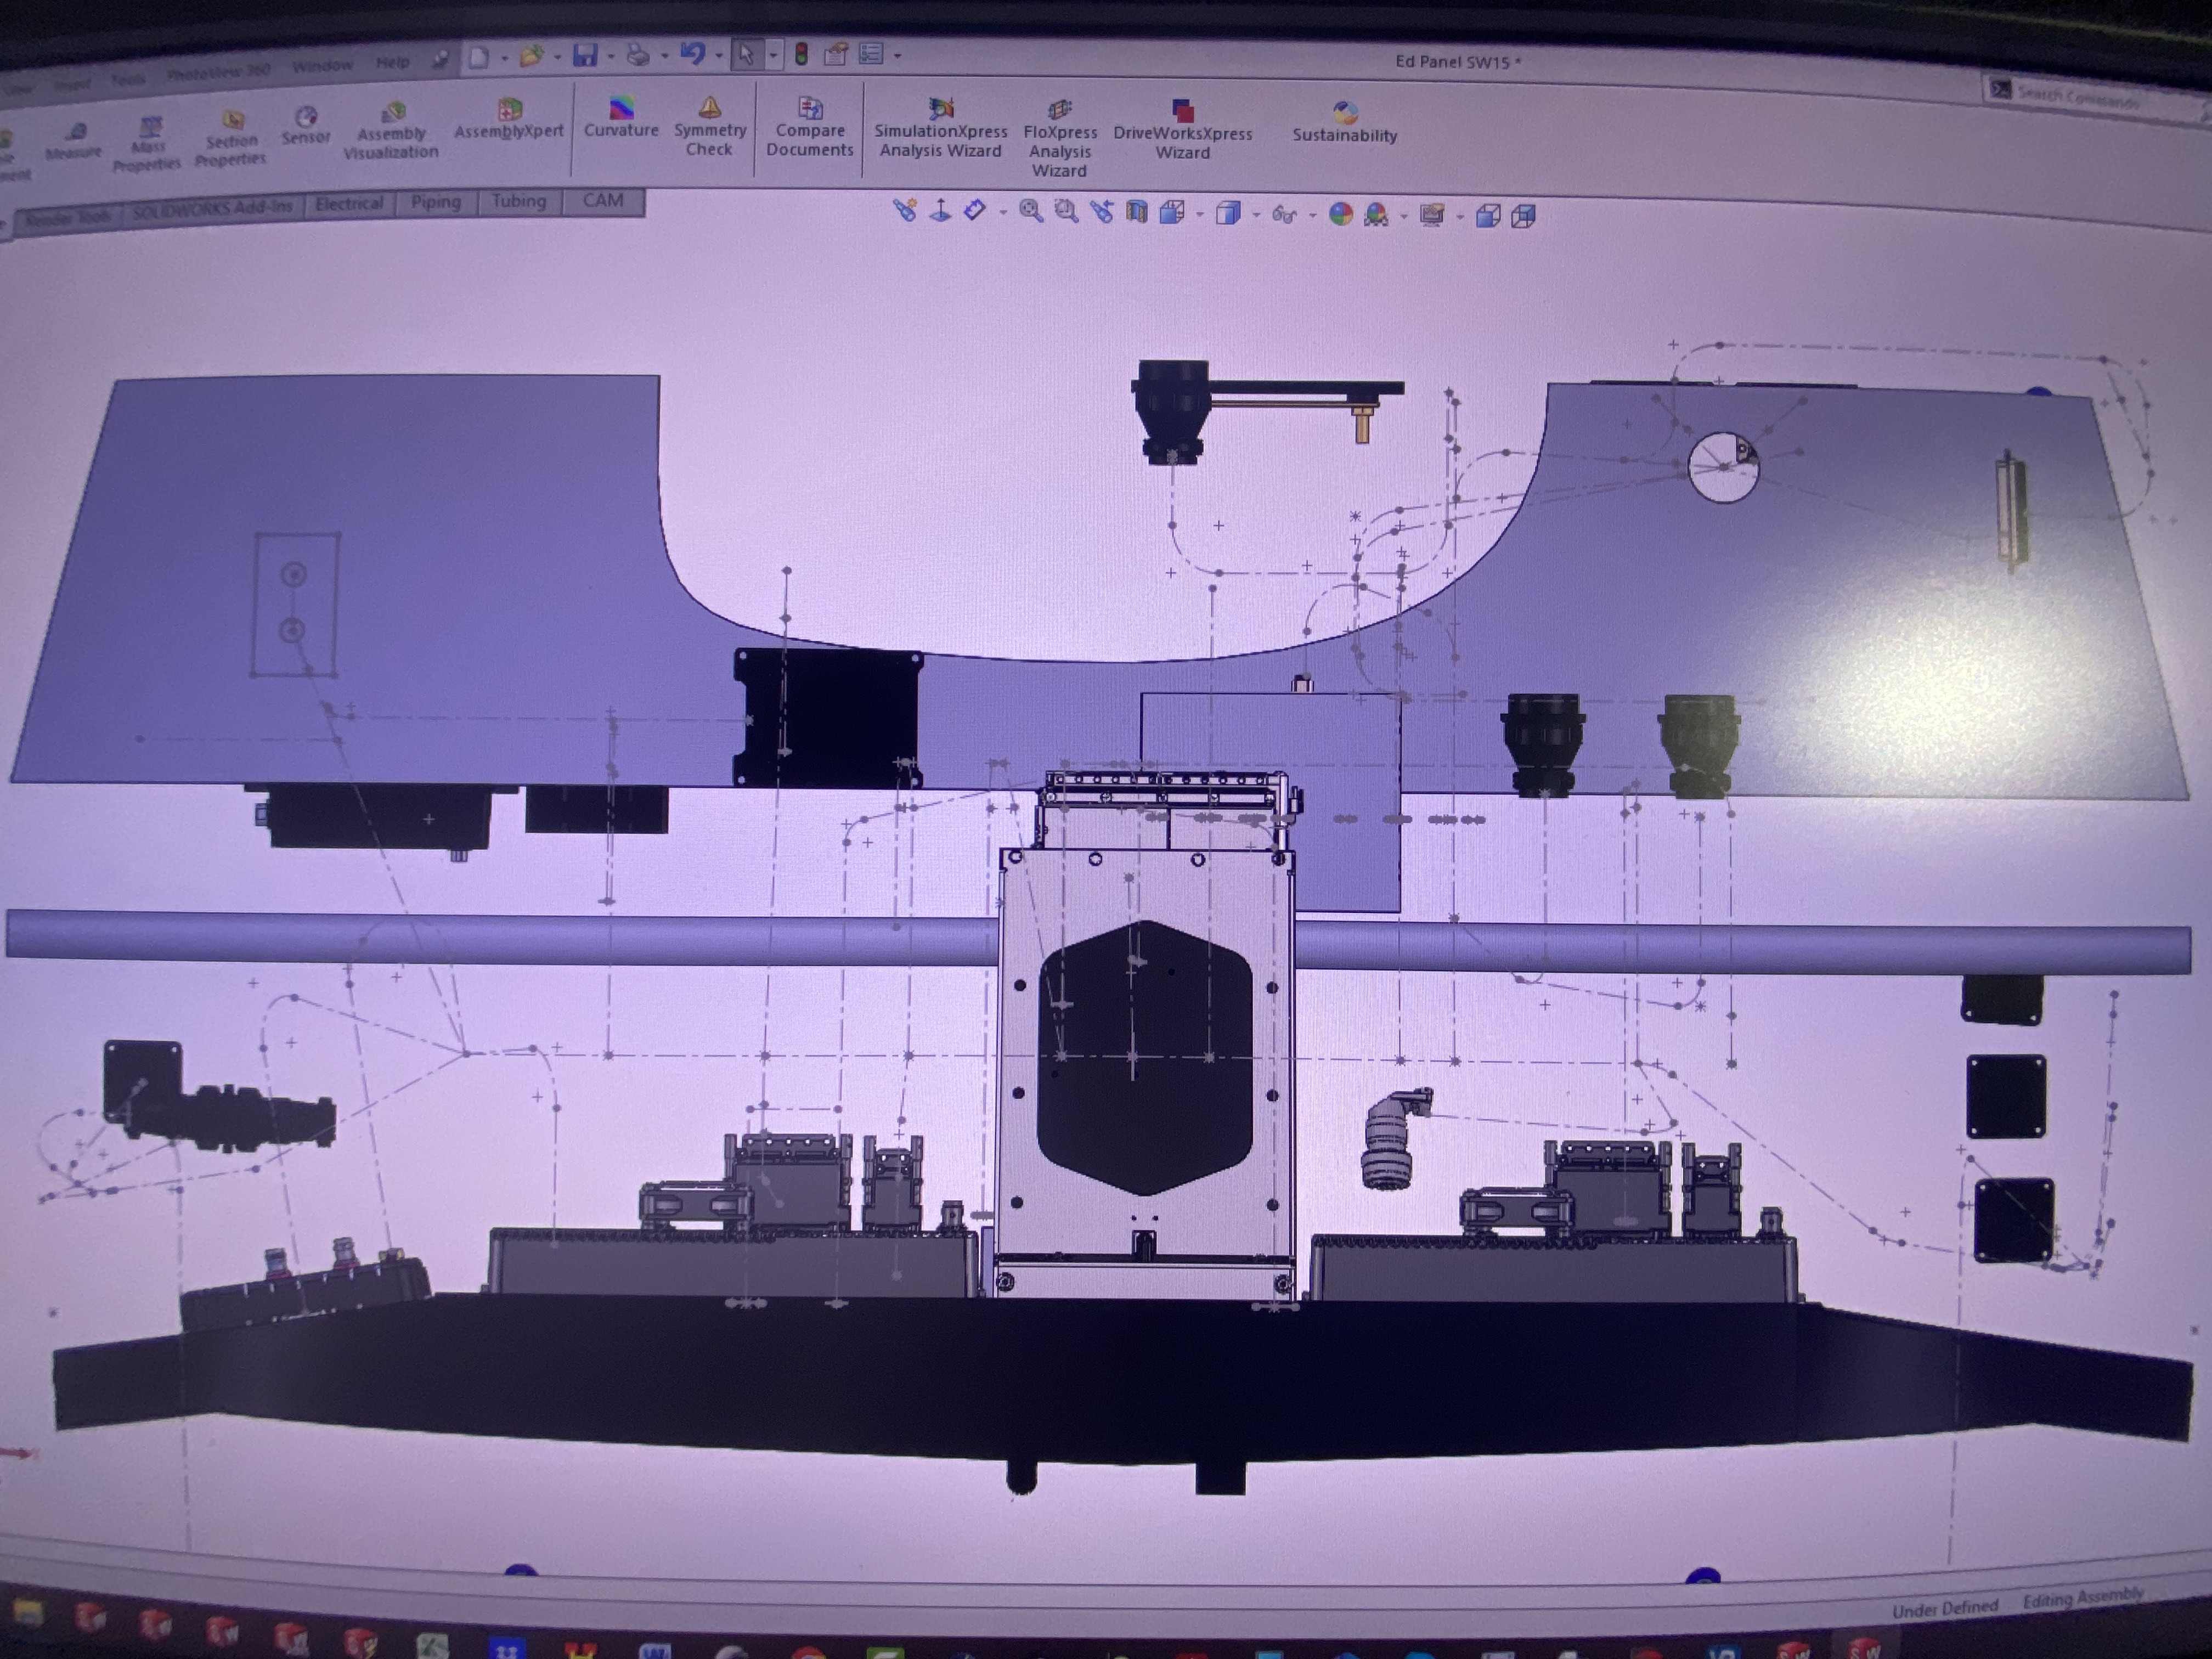This screenshot has height=1659, width=2212.
Task: Click Zoom to Area magnifier icon
Action: tap(1066, 211)
